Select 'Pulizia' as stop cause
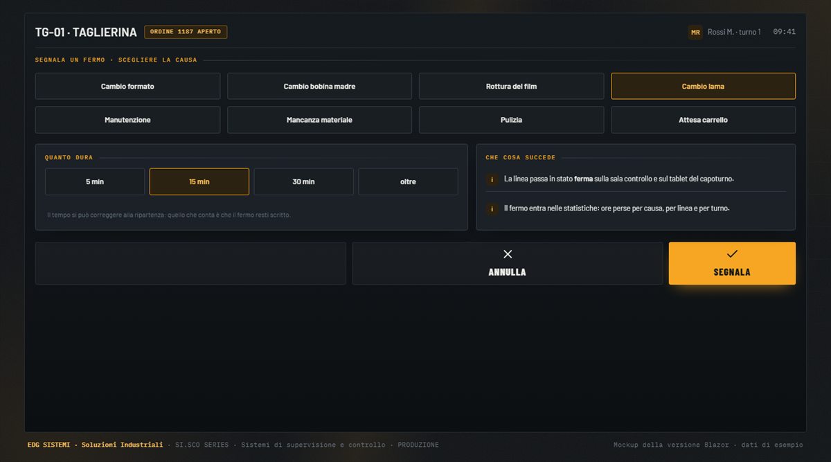Screen dimensions: 831x462 [x=511, y=120]
